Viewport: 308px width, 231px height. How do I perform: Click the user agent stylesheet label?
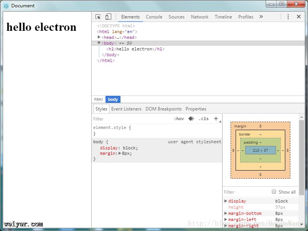coord(194,142)
